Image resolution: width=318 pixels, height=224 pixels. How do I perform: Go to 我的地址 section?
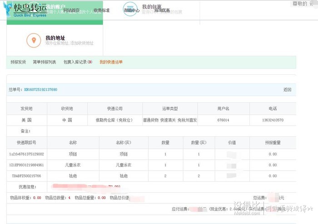55,38
